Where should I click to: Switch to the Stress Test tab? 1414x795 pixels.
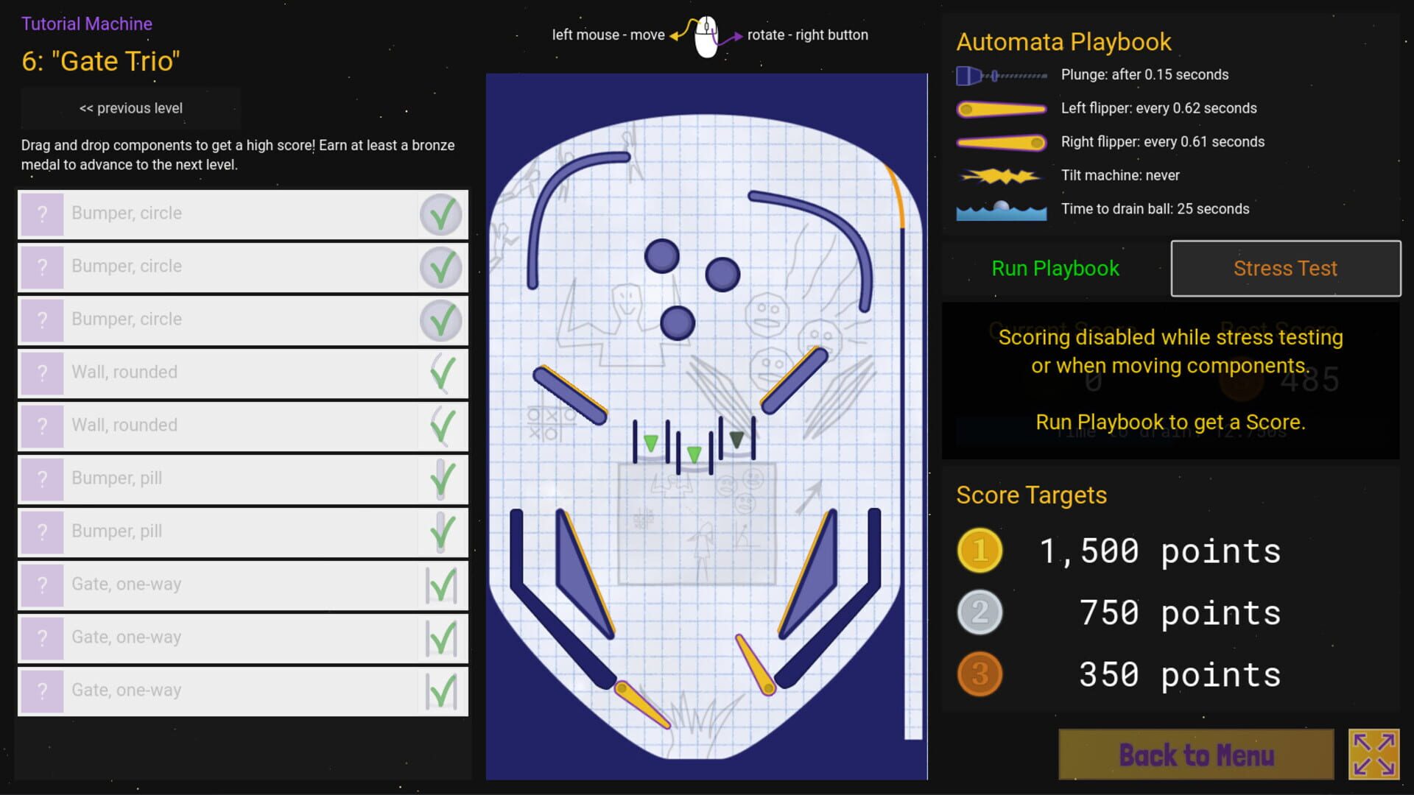point(1285,268)
